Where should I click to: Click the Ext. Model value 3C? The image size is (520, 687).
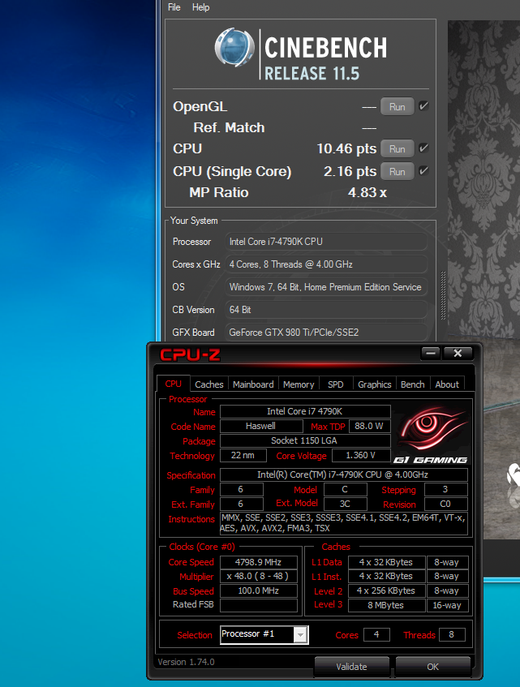[x=346, y=504]
